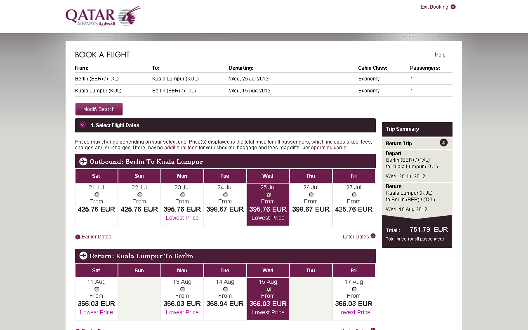The image size is (528, 330).
Task: Select the 22 Jul outbound radio button
Action: pos(139,195)
